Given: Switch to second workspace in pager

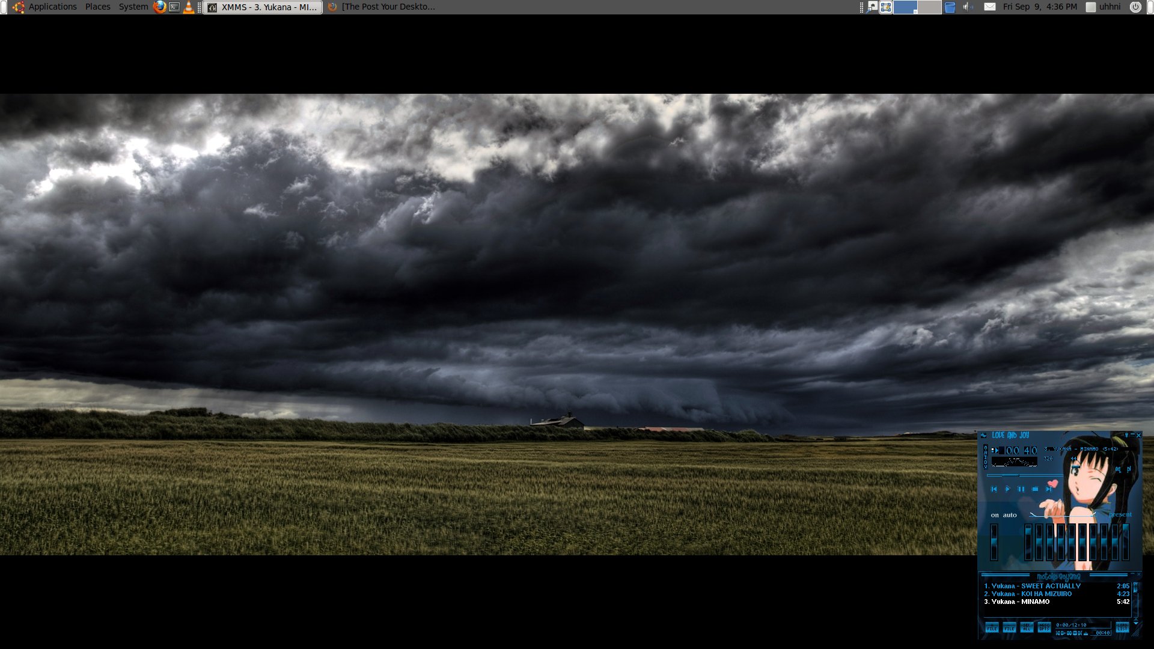Looking at the screenshot, I should pyautogui.click(x=929, y=7).
